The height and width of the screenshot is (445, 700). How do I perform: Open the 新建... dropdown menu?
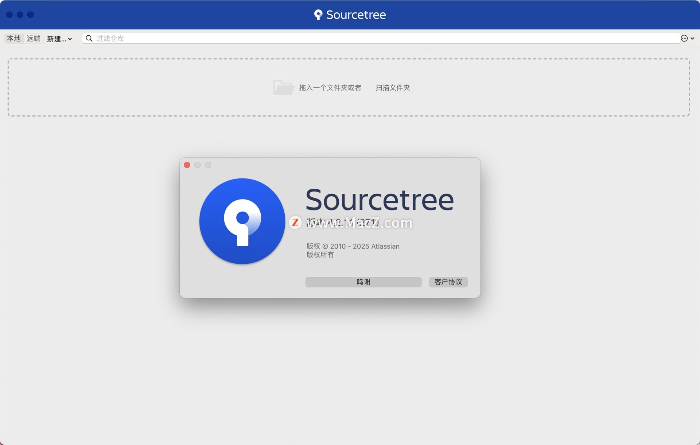59,39
